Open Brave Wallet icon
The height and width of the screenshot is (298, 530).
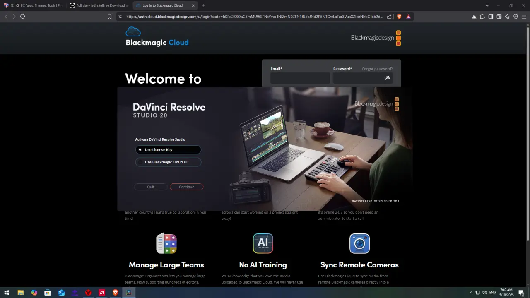click(499, 17)
